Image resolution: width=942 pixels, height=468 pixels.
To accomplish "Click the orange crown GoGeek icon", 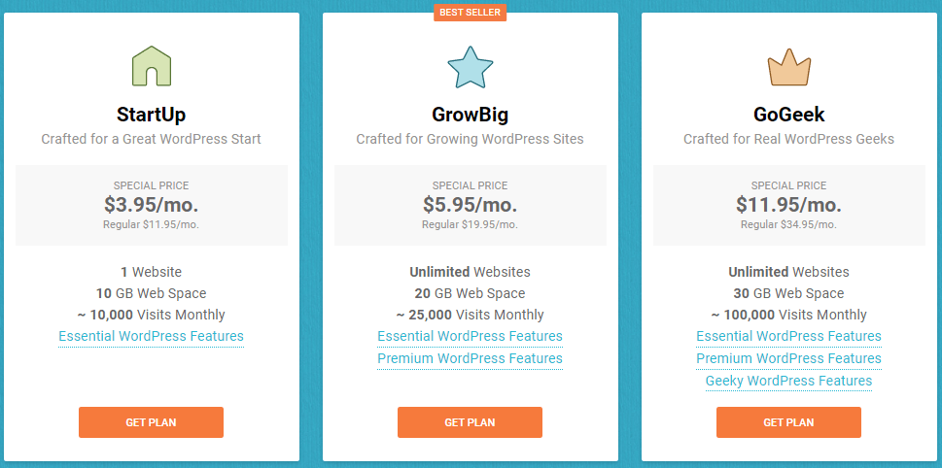I will (788, 67).
